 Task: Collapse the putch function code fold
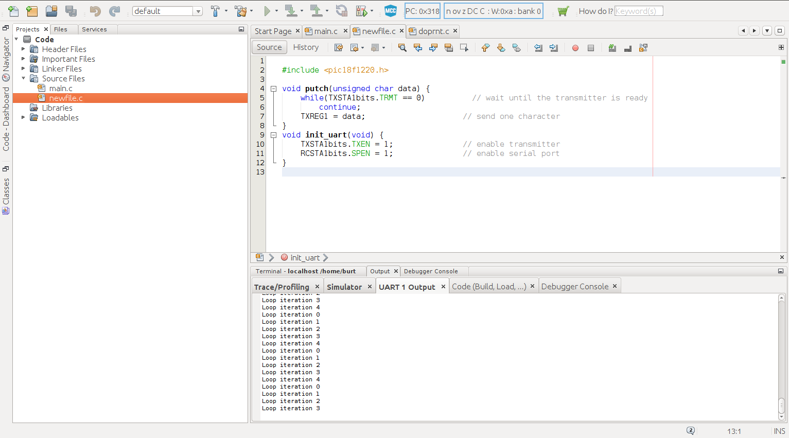point(274,89)
